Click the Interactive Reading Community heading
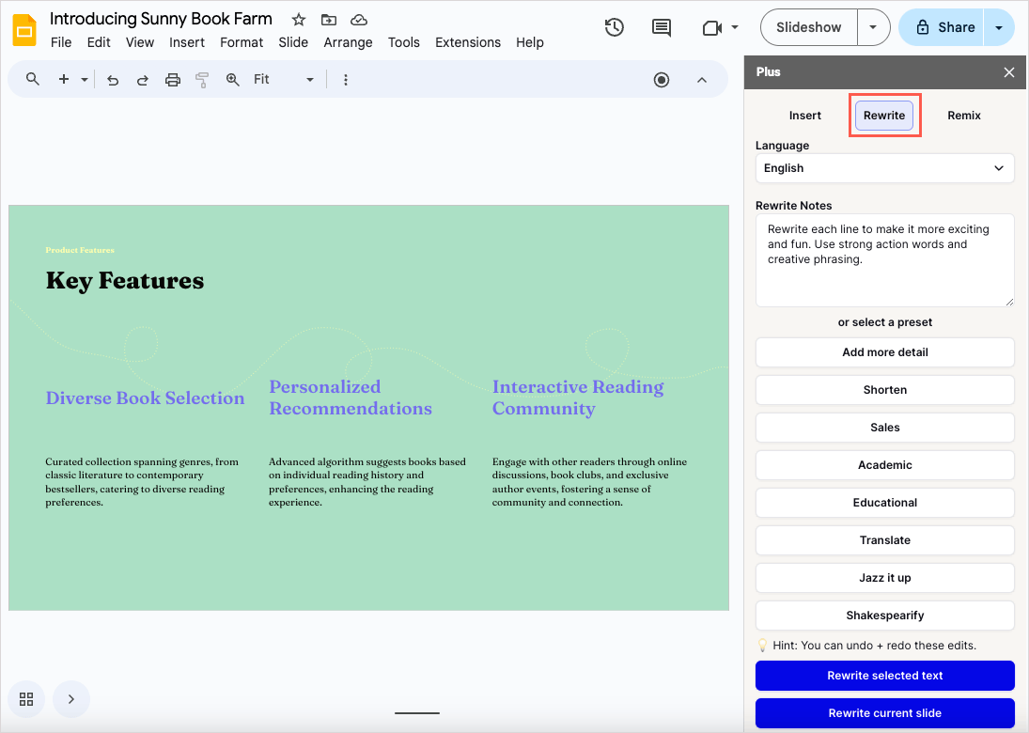 pos(578,398)
